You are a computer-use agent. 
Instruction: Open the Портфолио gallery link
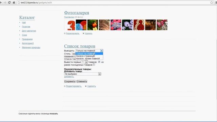click(69, 17)
